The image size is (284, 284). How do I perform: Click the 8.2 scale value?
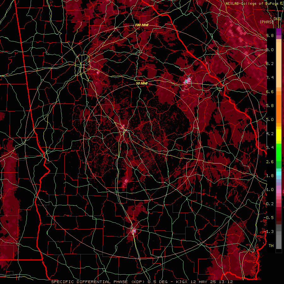[x=270, y=63]
